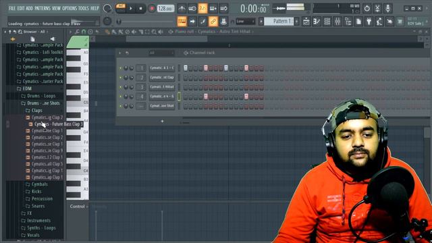Image resolution: width=432 pixels, height=243 pixels.
Task: Toggle the metronome icon
Action: click(182, 9)
